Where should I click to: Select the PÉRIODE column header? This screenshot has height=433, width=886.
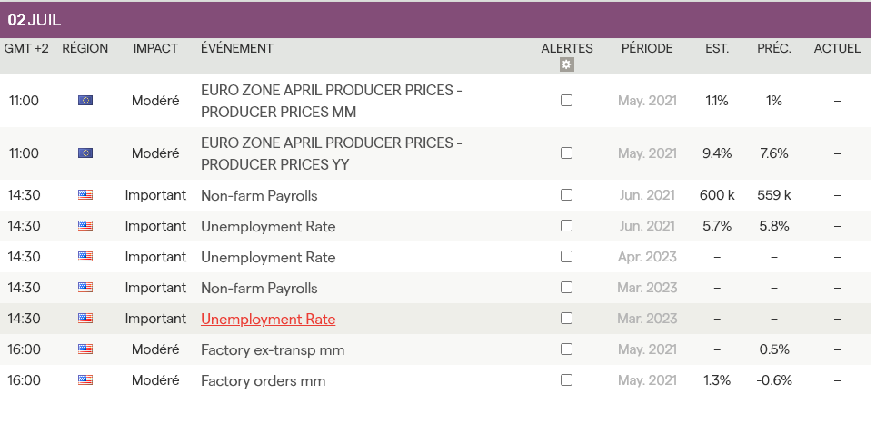click(x=647, y=48)
